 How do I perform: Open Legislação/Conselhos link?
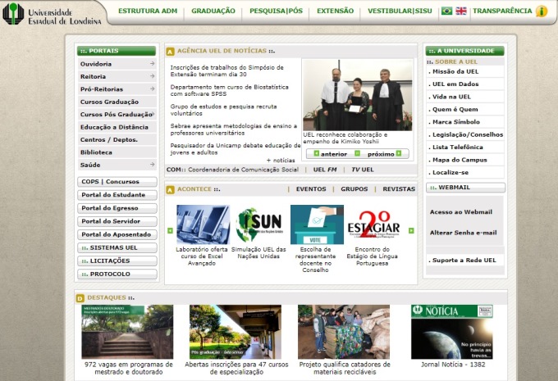(466, 134)
